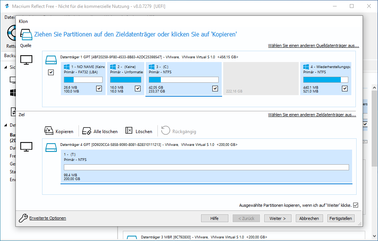Click the main window scrollbar down arrow
This screenshot has height=241, width=378.
(374, 236)
